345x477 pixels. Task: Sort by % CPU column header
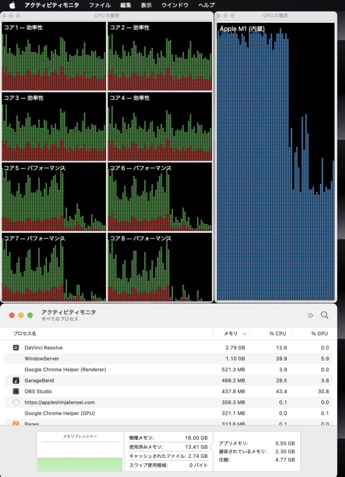pyautogui.click(x=278, y=334)
